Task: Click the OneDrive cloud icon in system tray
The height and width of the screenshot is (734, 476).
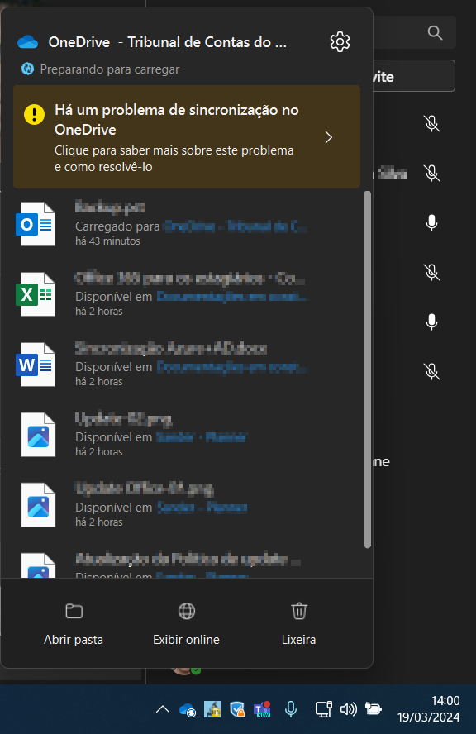Action: tap(188, 710)
